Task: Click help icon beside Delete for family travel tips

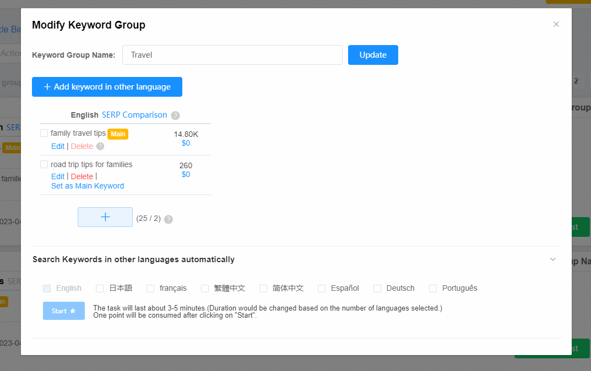Action: tap(100, 146)
